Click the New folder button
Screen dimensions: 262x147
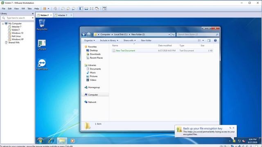coord(146,40)
